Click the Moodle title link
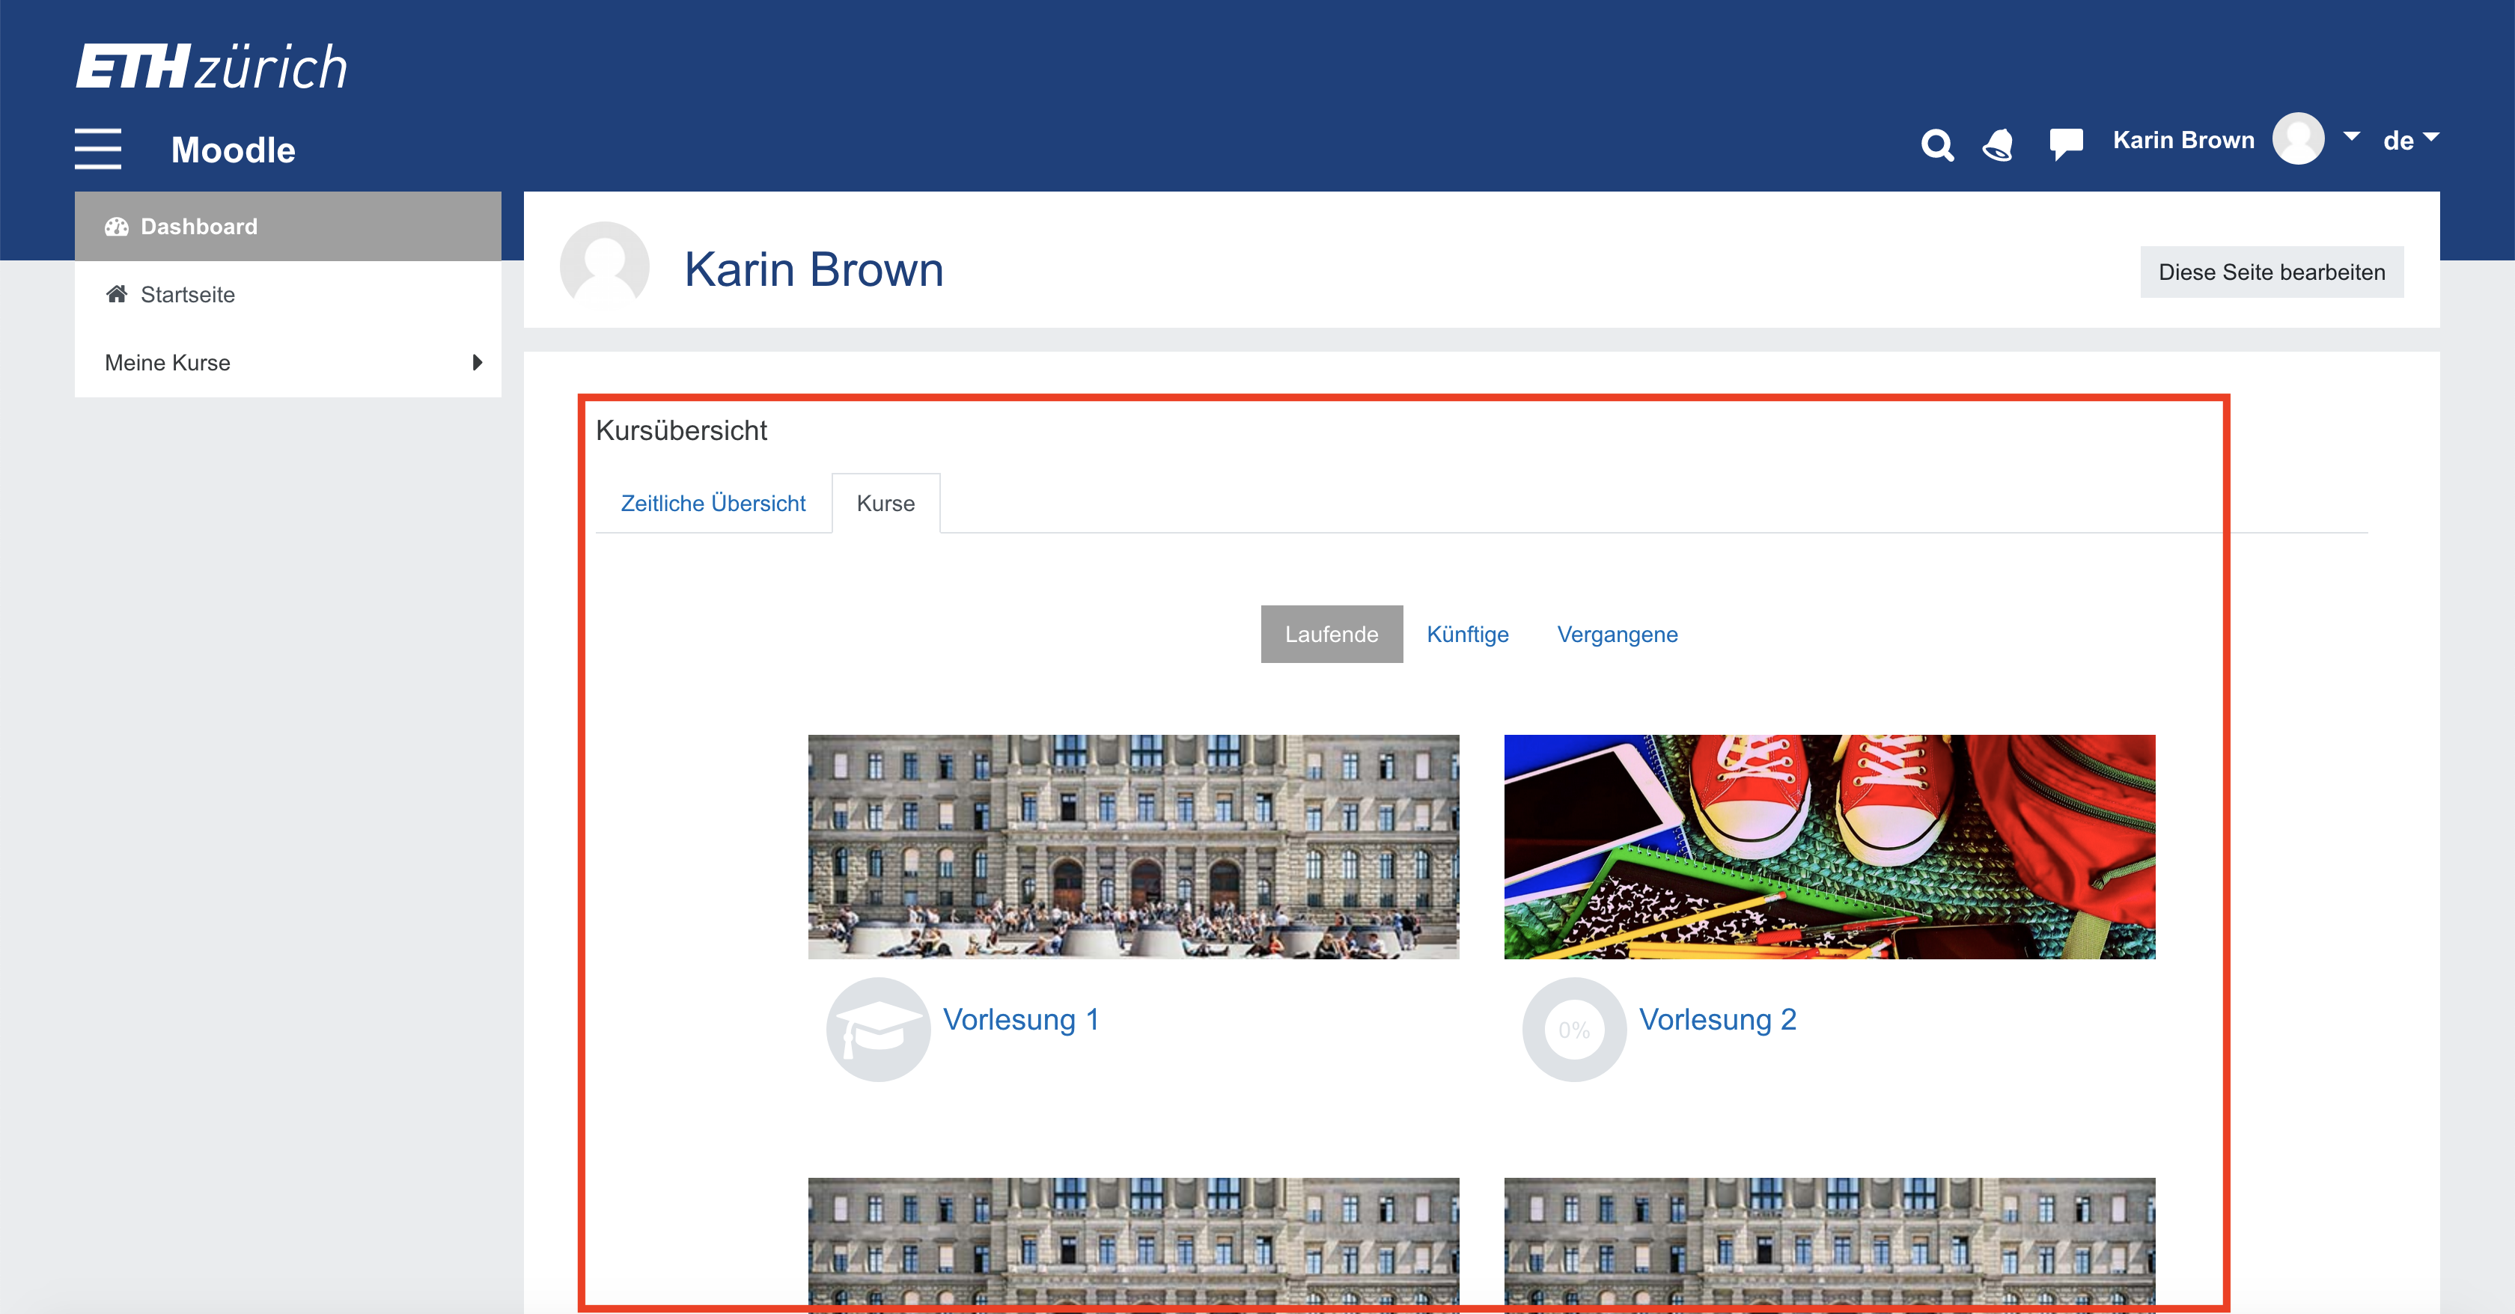The height and width of the screenshot is (1314, 2515). coord(234,150)
